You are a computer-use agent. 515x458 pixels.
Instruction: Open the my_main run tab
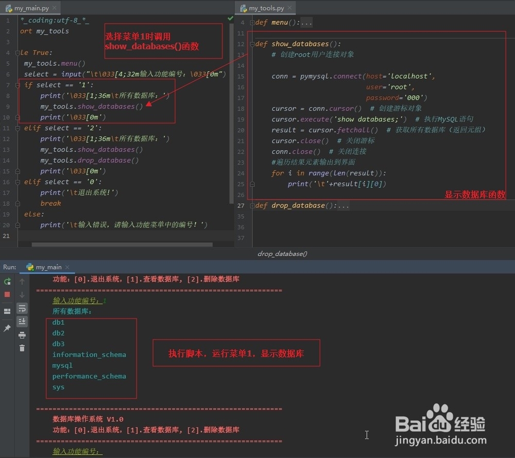point(48,267)
